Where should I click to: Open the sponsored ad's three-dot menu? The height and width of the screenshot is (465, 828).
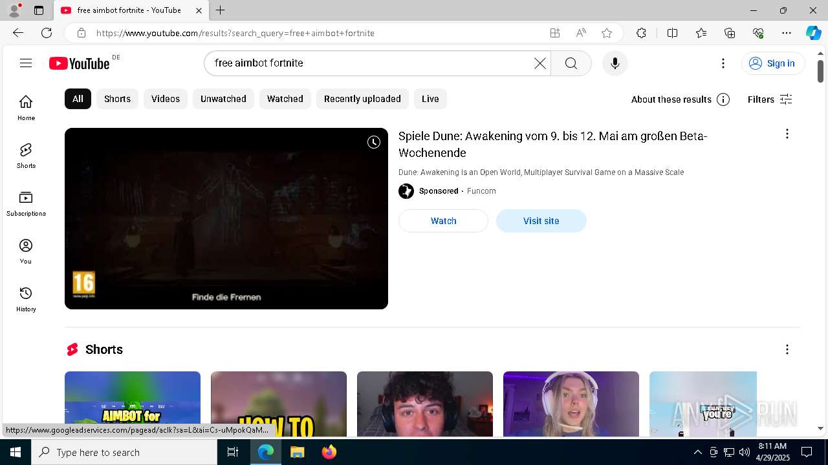coord(787,134)
